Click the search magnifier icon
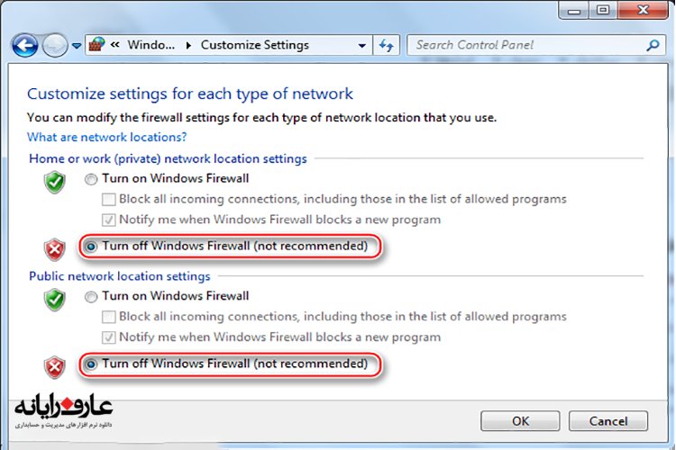The image size is (676, 450). (x=653, y=44)
